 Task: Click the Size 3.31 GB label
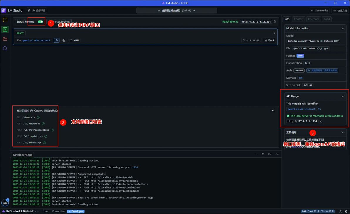[251, 41]
